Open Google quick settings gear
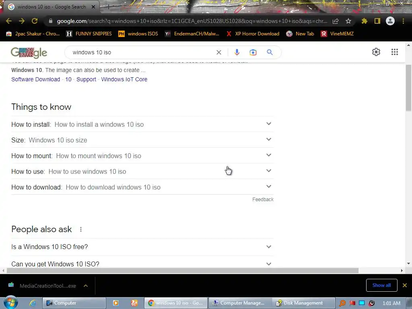412x309 pixels. click(376, 52)
